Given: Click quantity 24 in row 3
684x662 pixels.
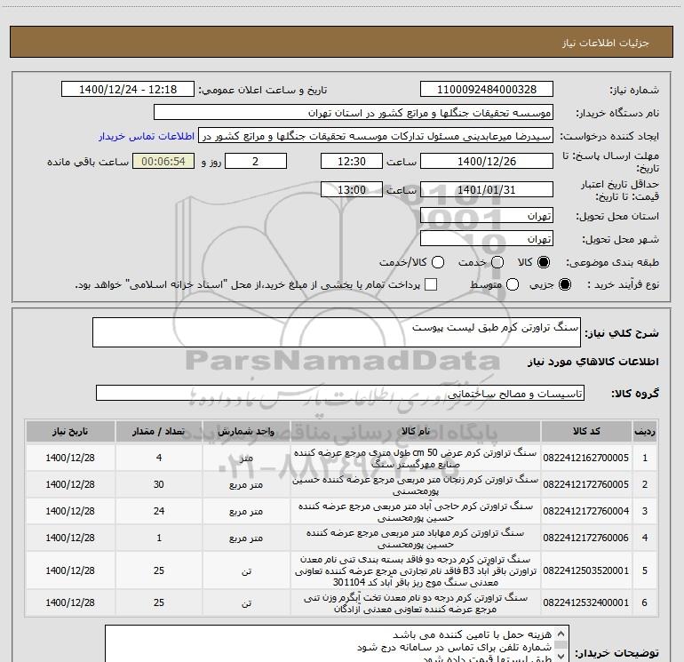Looking at the screenshot, I should (159, 511).
